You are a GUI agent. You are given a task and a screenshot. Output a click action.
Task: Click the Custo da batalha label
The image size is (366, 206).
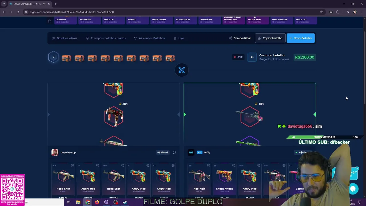pos(272,55)
